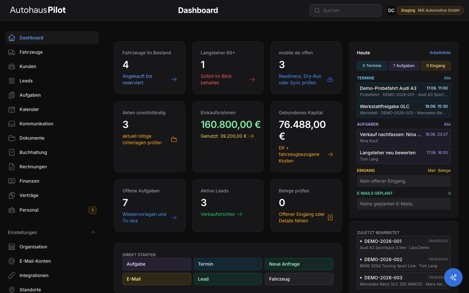The height and width of the screenshot is (293, 469).
Task: Click the Personal badge showing 1
Action: point(92,210)
